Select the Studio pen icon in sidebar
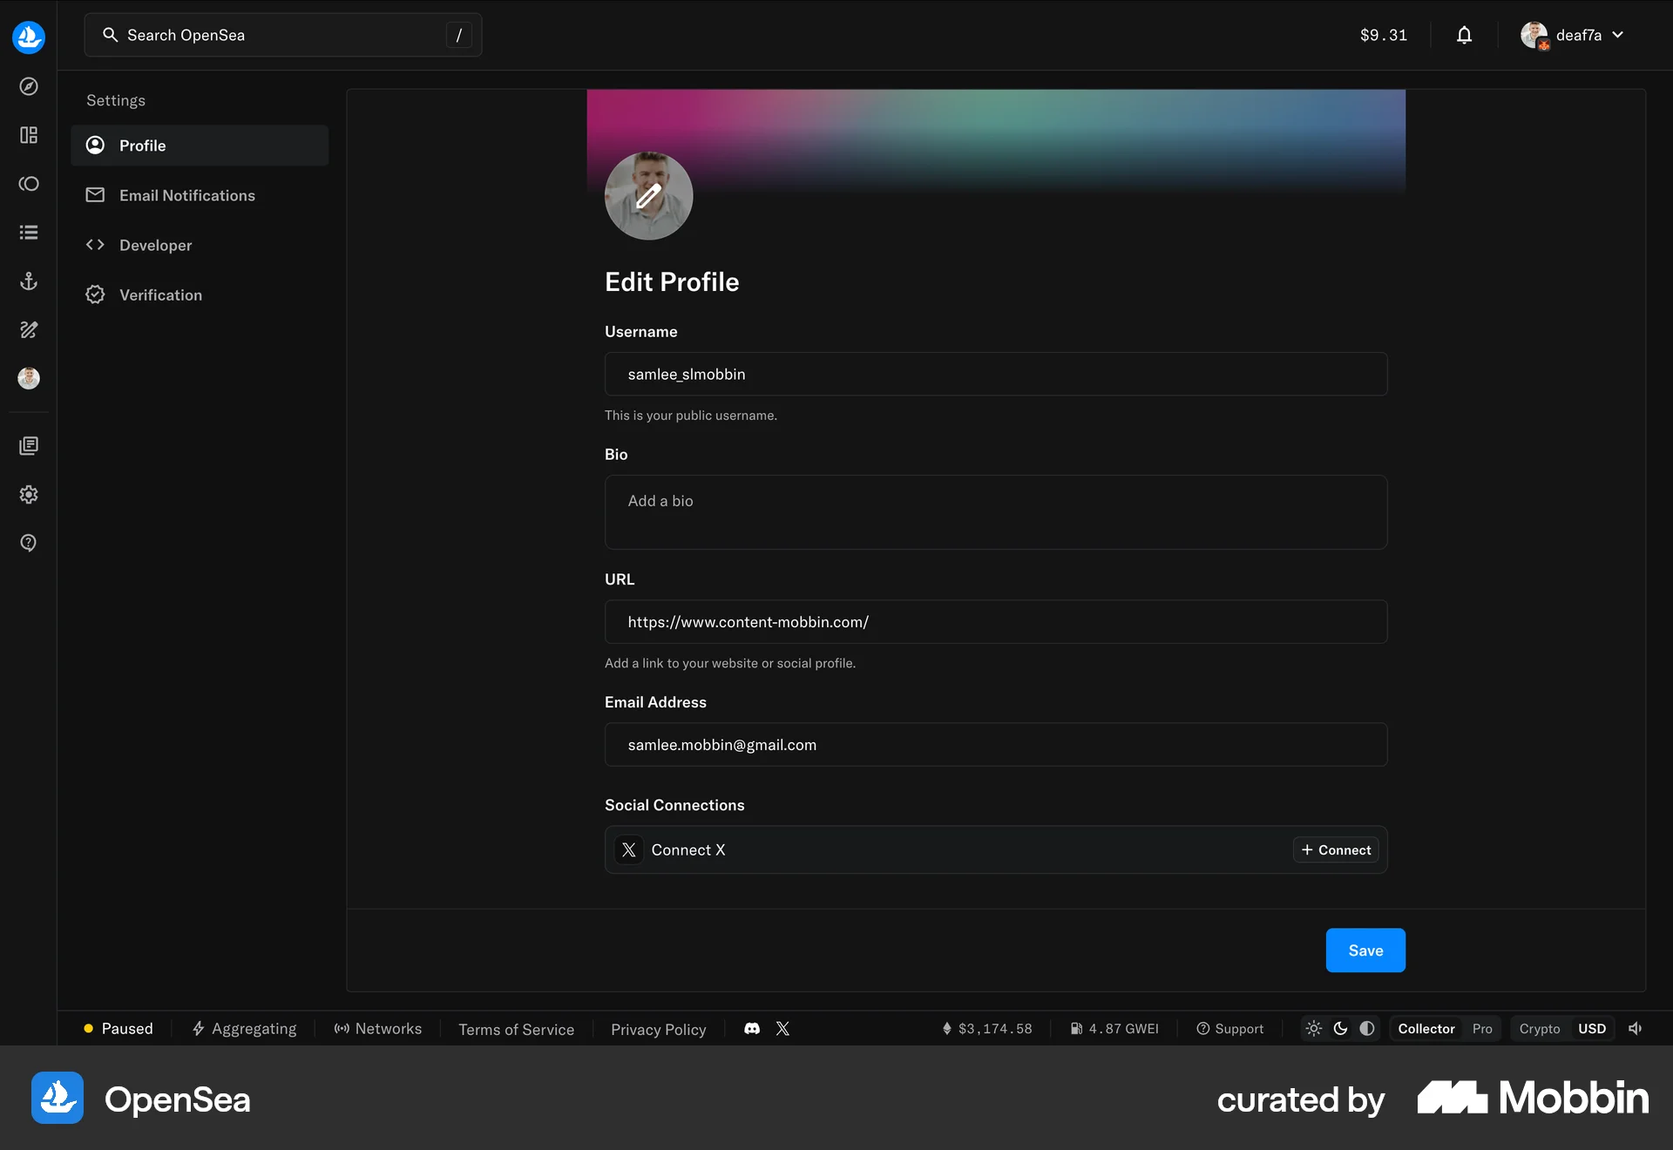Screen dimensions: 1673x1150 pyautogui.click(x=29, y=329)
